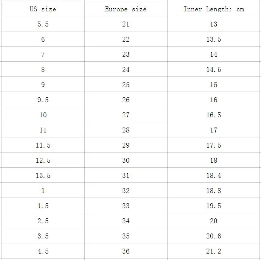This screenshot has height=260, width=261.
Task: Select the US size 11.5 cell
Action: click(43, 145)
